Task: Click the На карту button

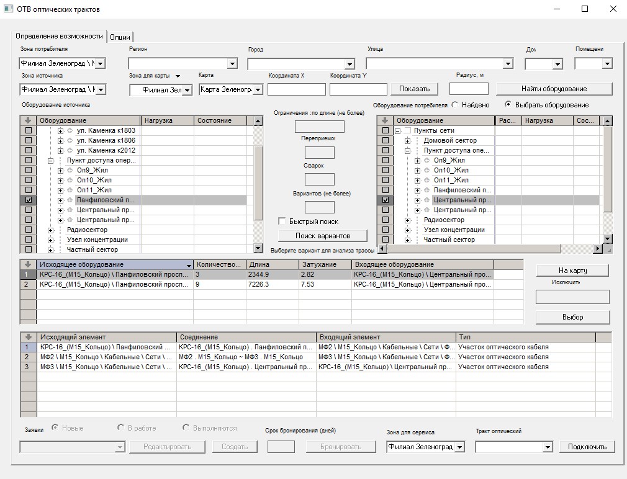Action: (572, 271)
